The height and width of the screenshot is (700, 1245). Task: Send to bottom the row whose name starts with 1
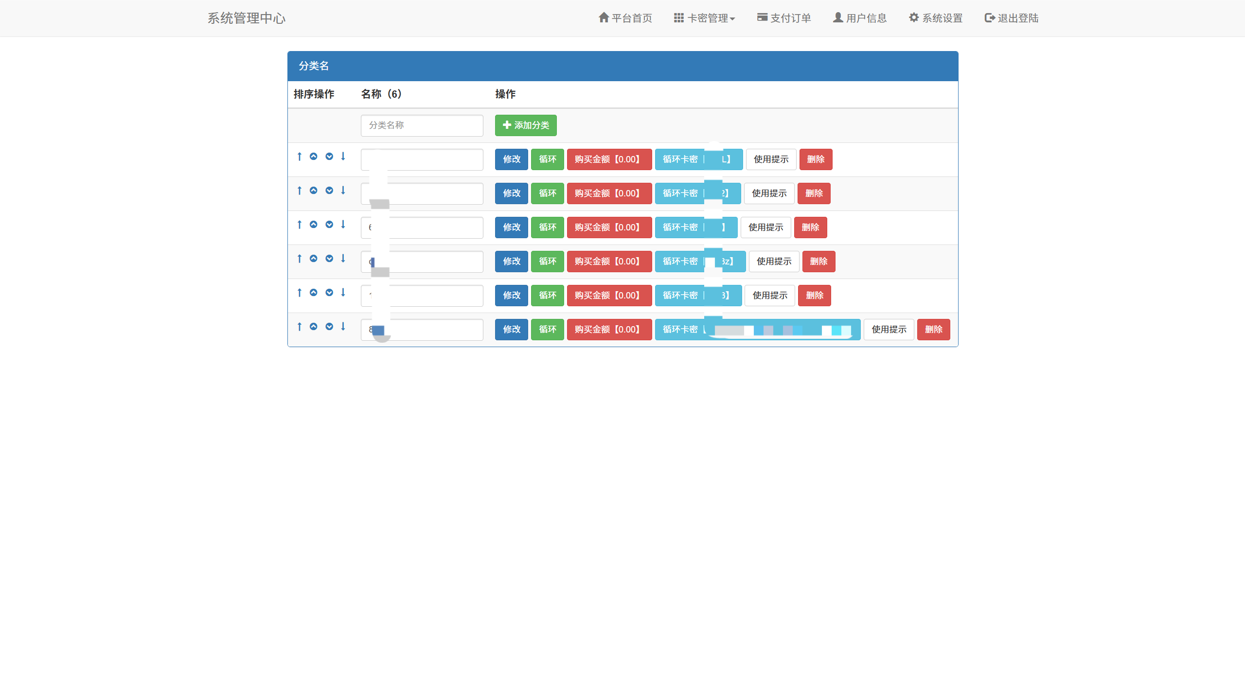pyautogui.click(x=343, y=293)
